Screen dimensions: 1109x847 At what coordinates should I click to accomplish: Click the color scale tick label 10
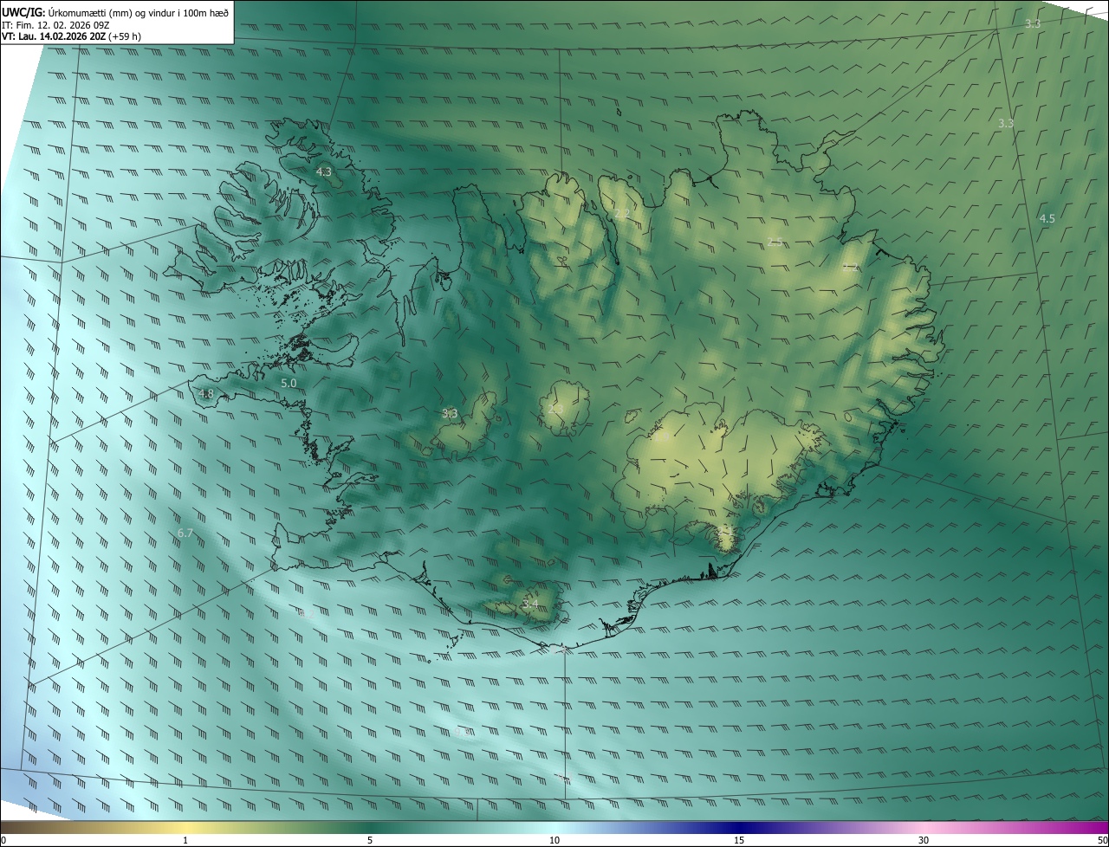(554, 840)
